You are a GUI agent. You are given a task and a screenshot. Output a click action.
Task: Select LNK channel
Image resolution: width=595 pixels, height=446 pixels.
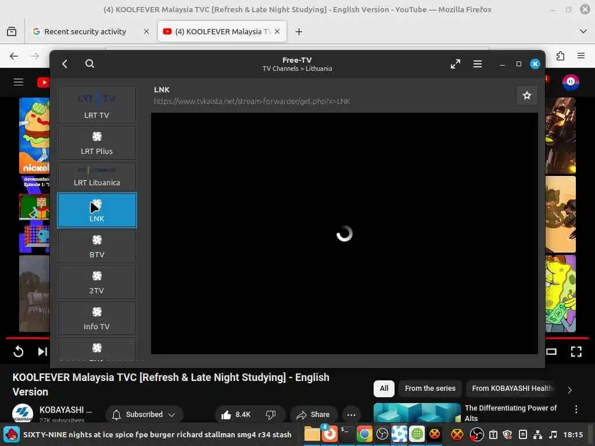click(x=97, y=210)
